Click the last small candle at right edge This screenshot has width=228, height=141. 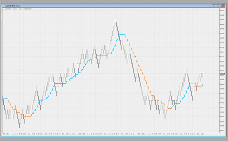click(x=203, y=74)
